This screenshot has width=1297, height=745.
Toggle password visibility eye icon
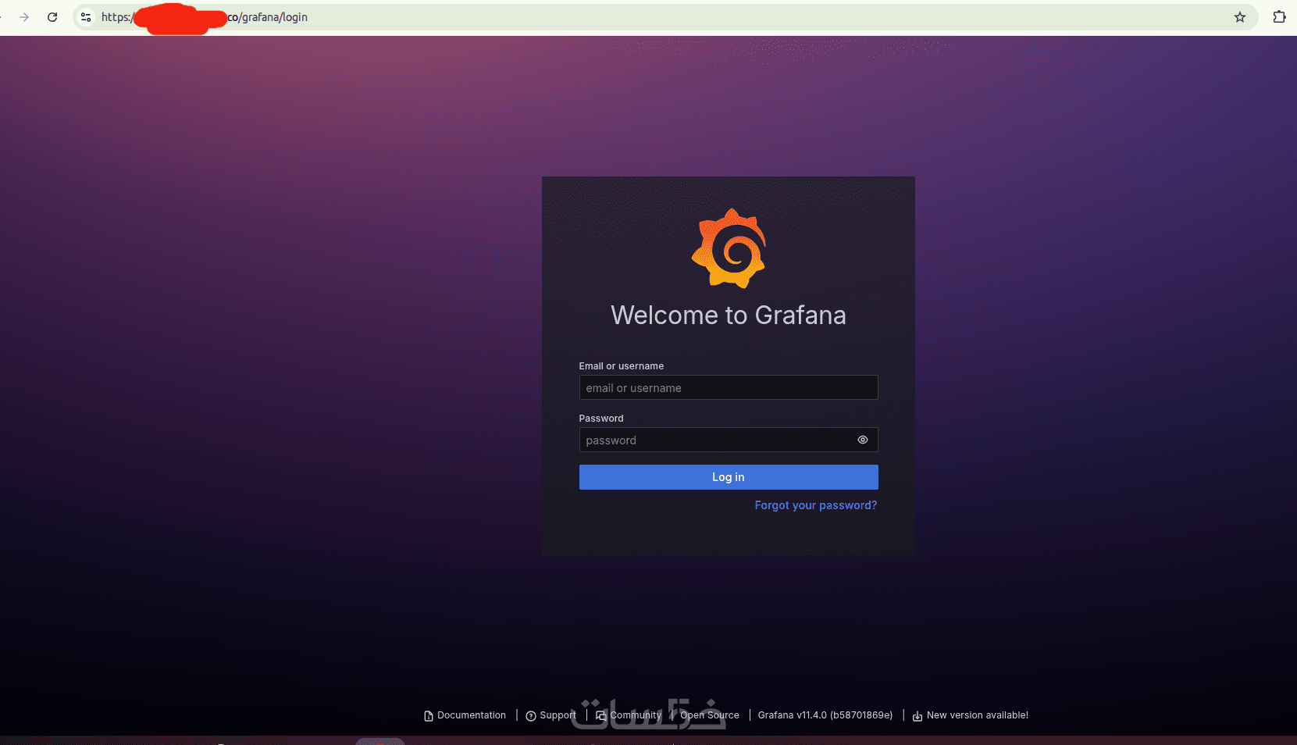[863, 440]
